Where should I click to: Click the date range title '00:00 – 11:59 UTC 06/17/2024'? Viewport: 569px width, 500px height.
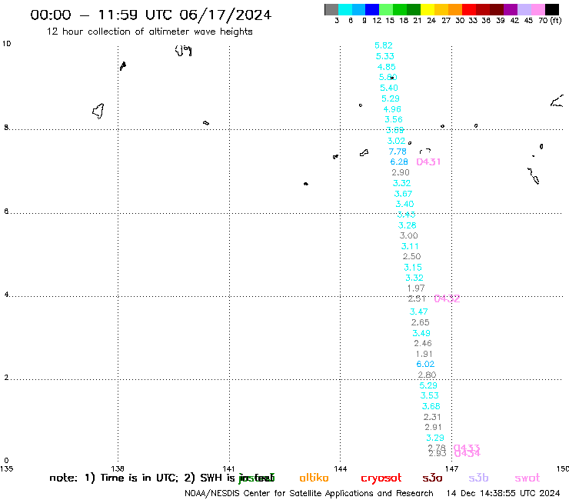click(151, 15)
